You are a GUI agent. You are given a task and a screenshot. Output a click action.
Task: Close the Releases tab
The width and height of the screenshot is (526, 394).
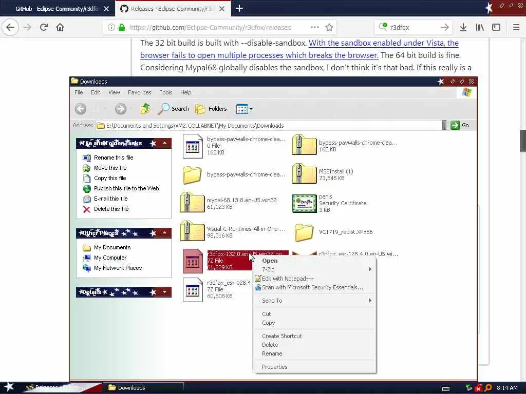click(x=222, y=9)
